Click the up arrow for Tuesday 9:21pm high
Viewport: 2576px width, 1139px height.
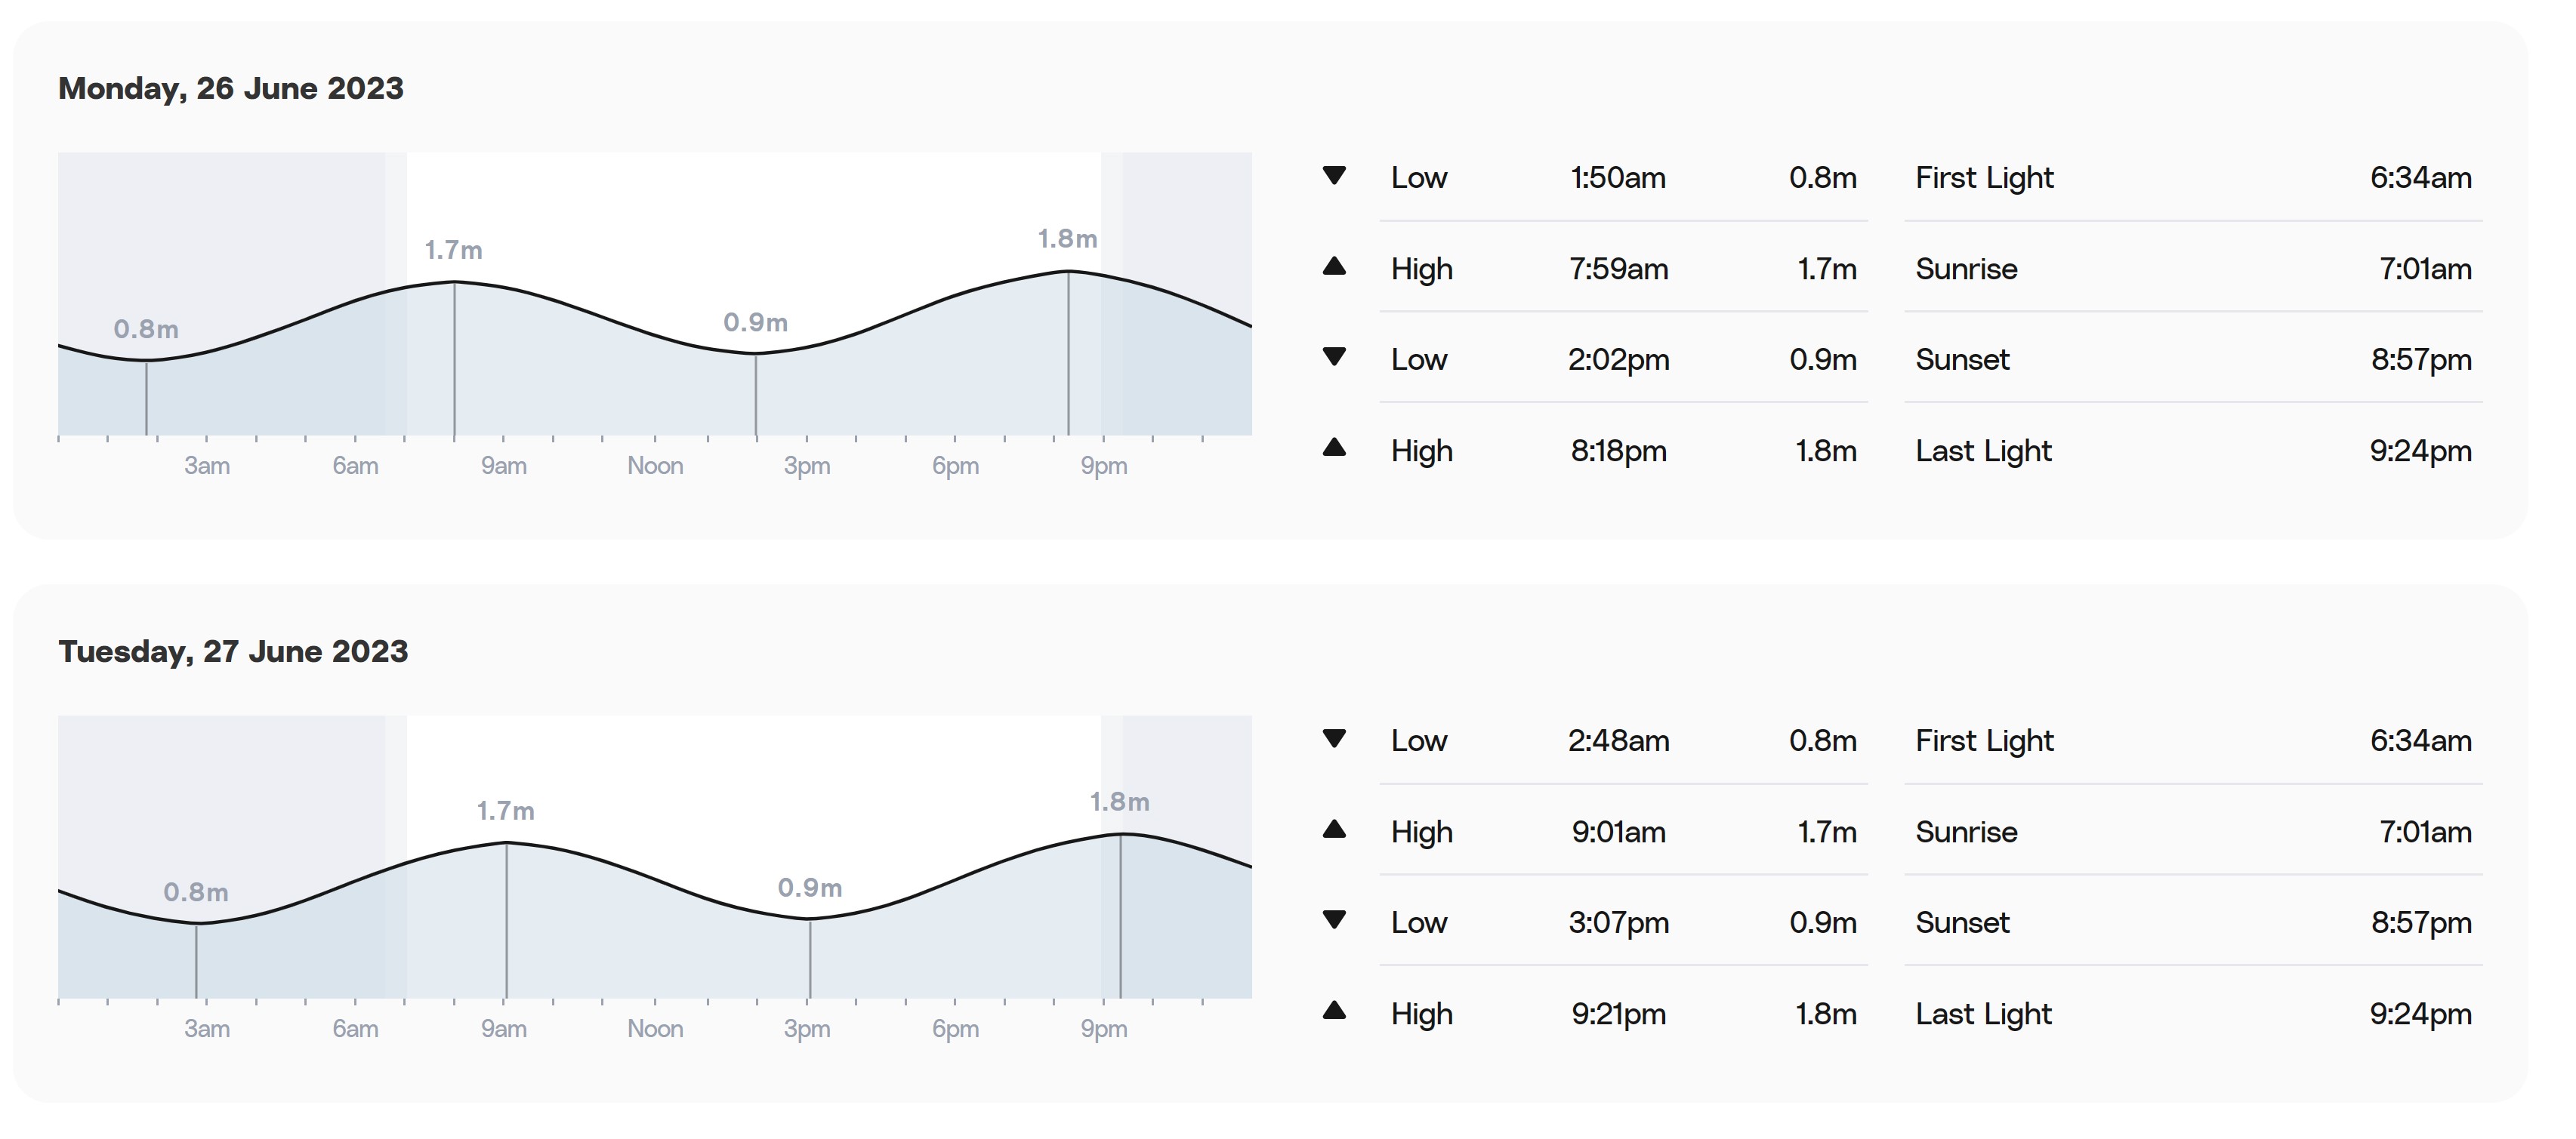(x=1334, y=1011)
